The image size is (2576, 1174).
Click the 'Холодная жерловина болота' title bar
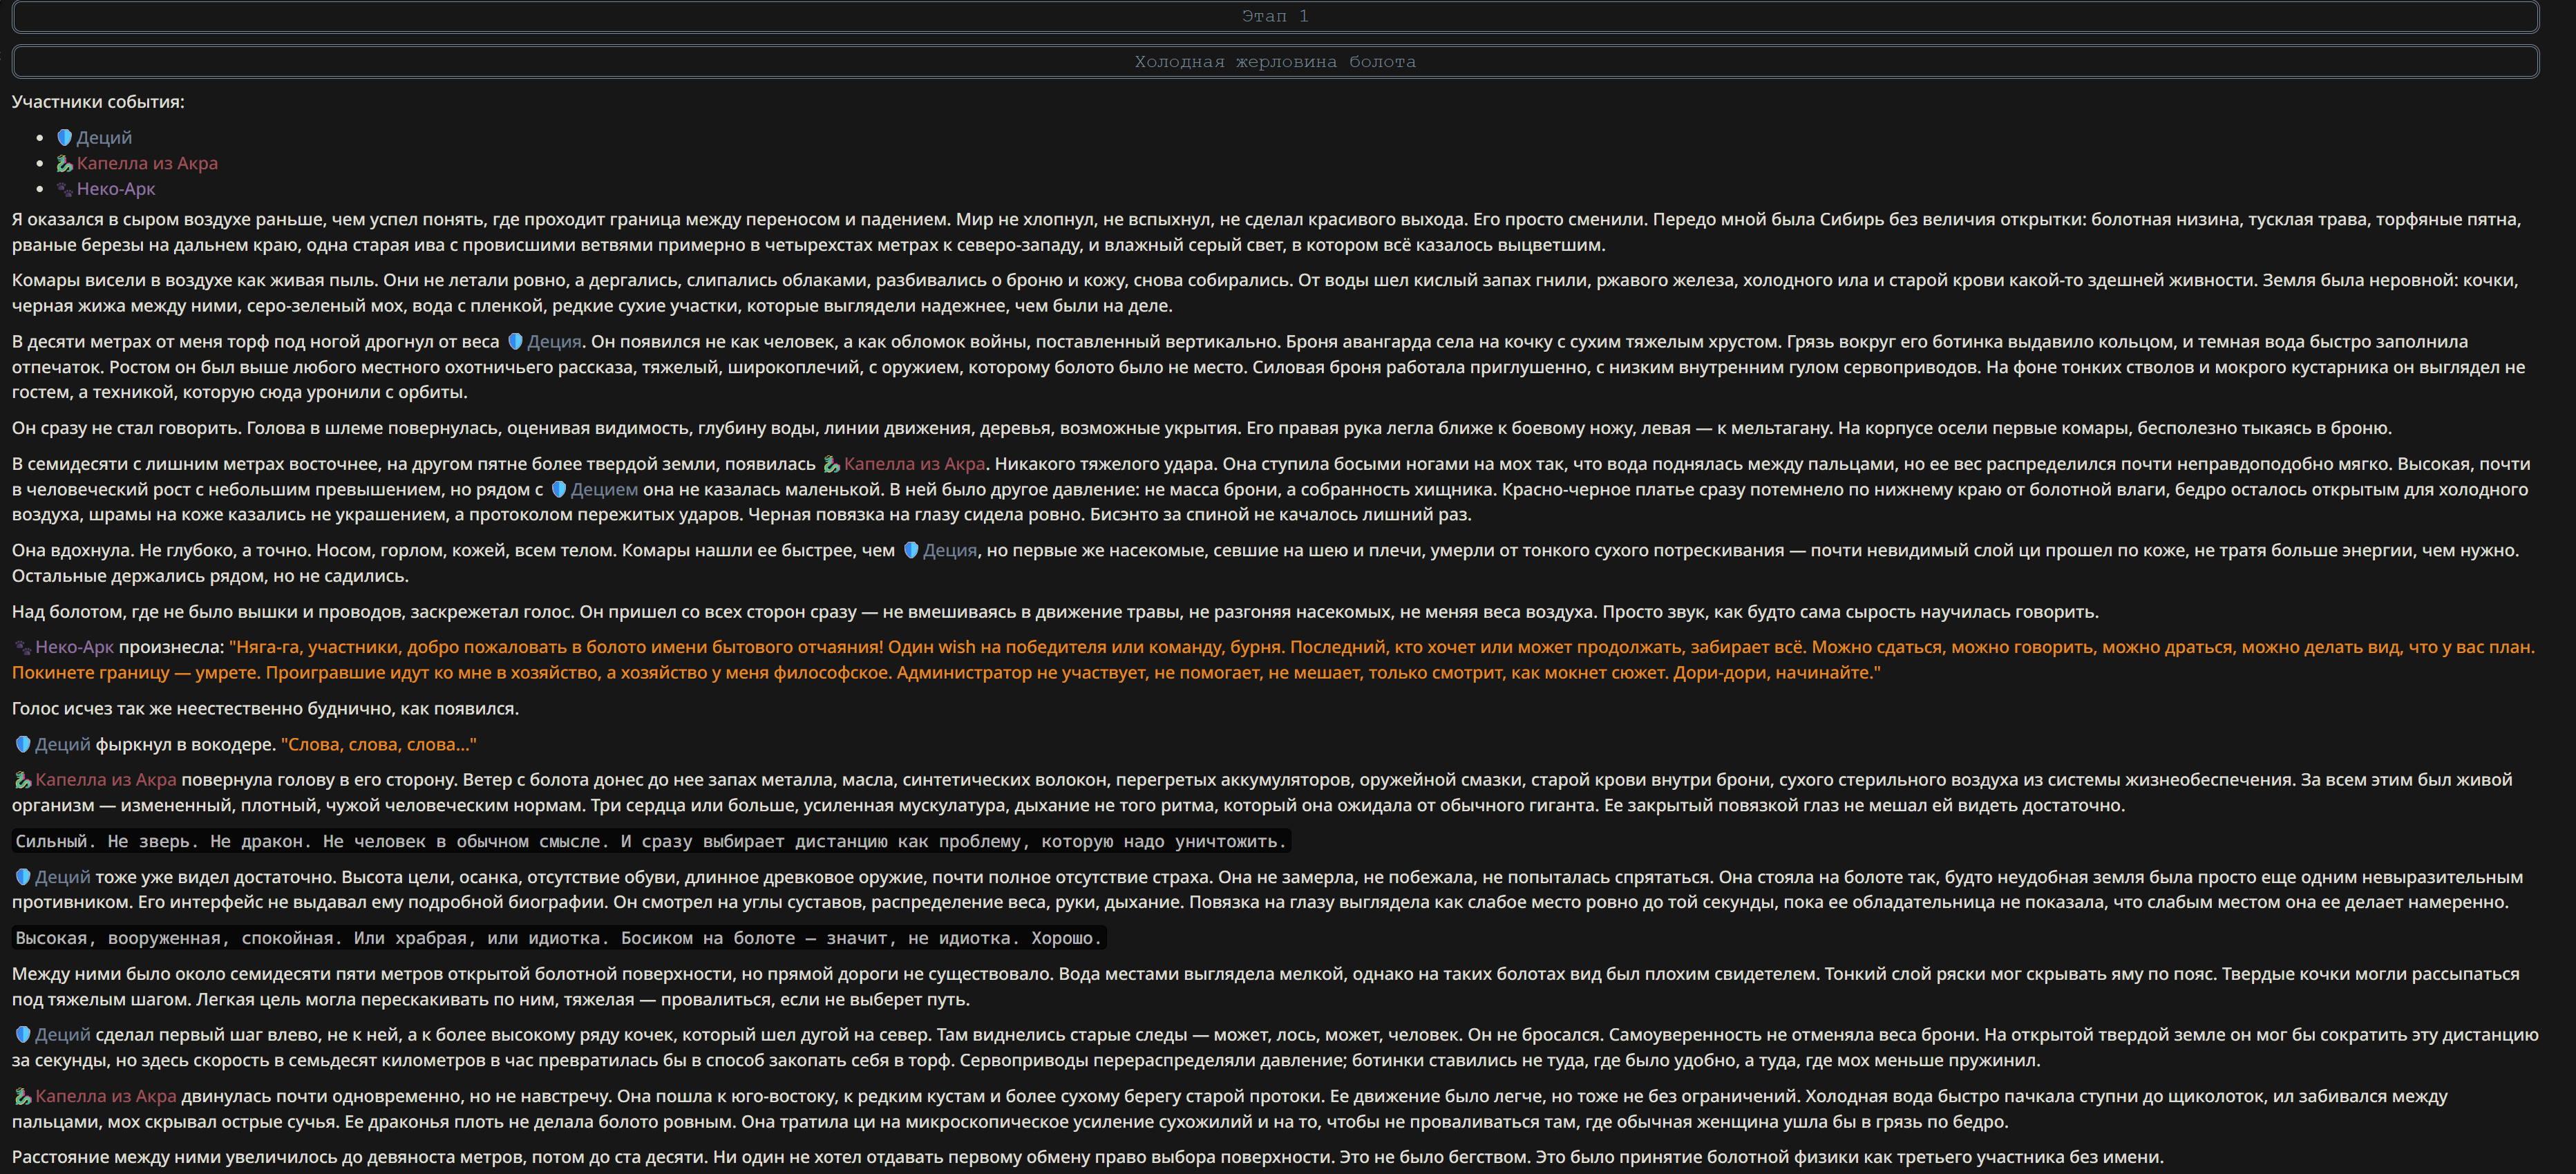[1275, 61]
